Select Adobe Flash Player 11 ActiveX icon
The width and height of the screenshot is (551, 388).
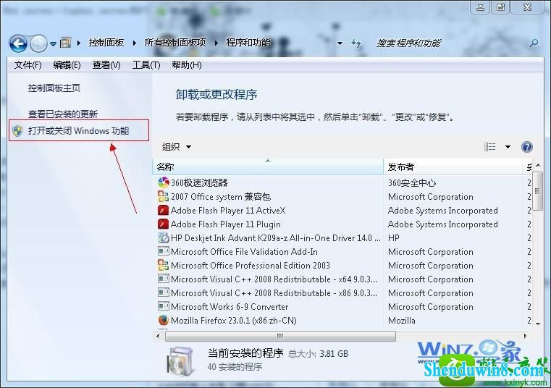tap(163, 210)
